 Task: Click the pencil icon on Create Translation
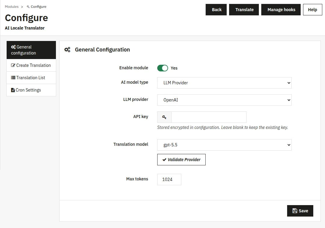tap(13, 65)
